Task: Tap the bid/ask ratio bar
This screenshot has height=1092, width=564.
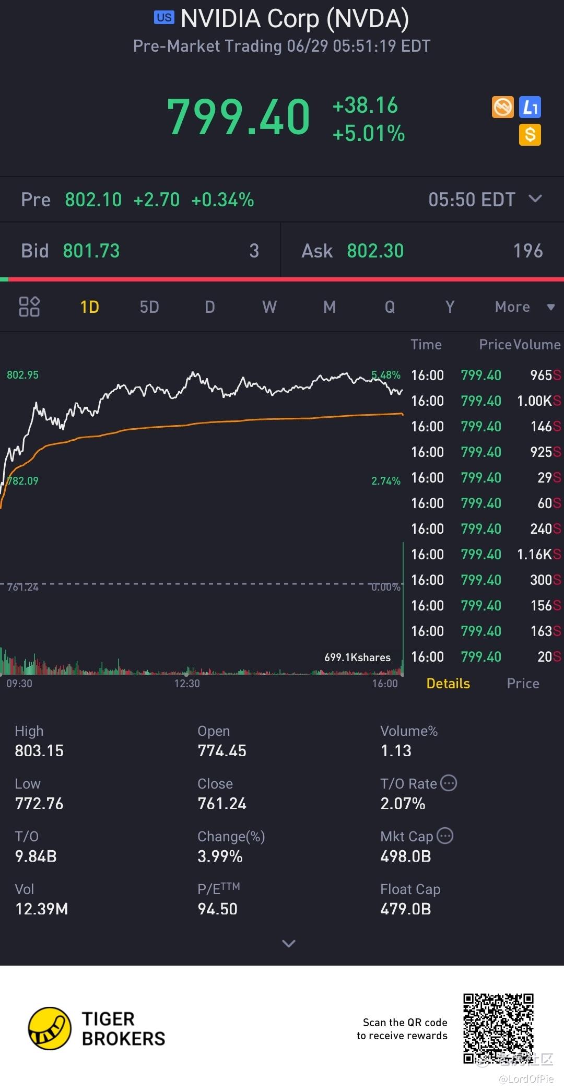Action: (x=282, y=279)
